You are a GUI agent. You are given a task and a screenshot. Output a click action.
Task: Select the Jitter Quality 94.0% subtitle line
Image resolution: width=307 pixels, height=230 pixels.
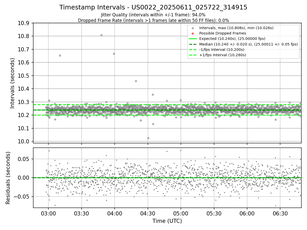point(153,15)
